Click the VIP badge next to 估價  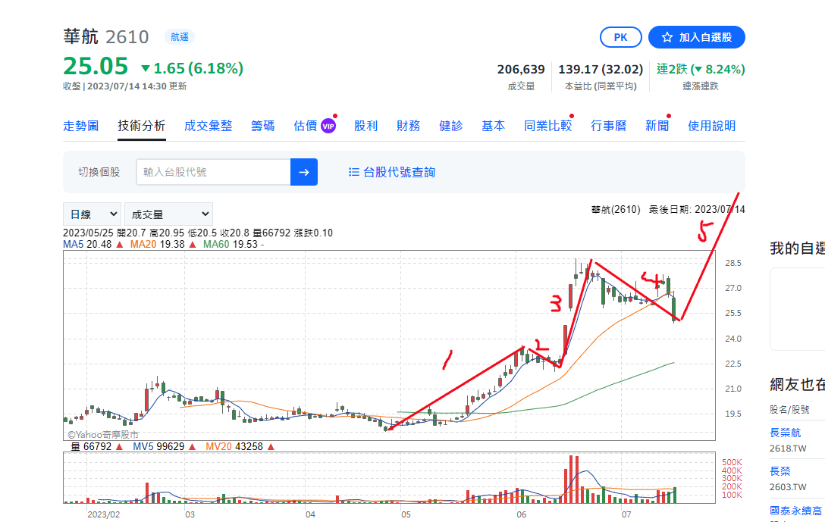pos(328,127)
